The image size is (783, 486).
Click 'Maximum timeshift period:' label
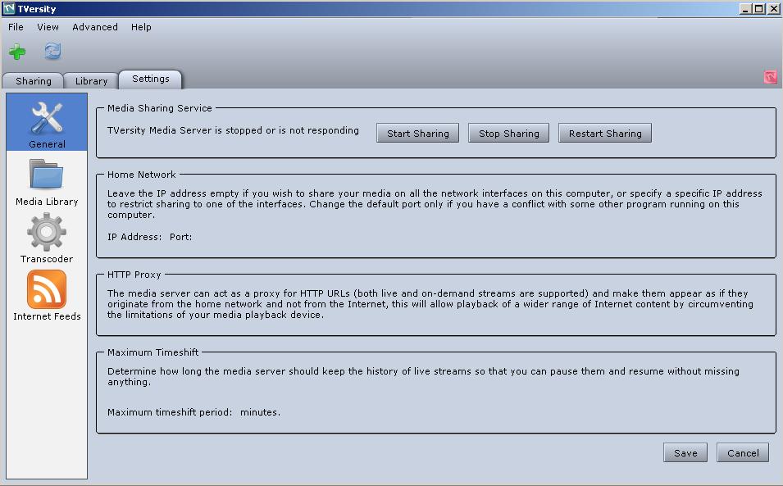170,412
